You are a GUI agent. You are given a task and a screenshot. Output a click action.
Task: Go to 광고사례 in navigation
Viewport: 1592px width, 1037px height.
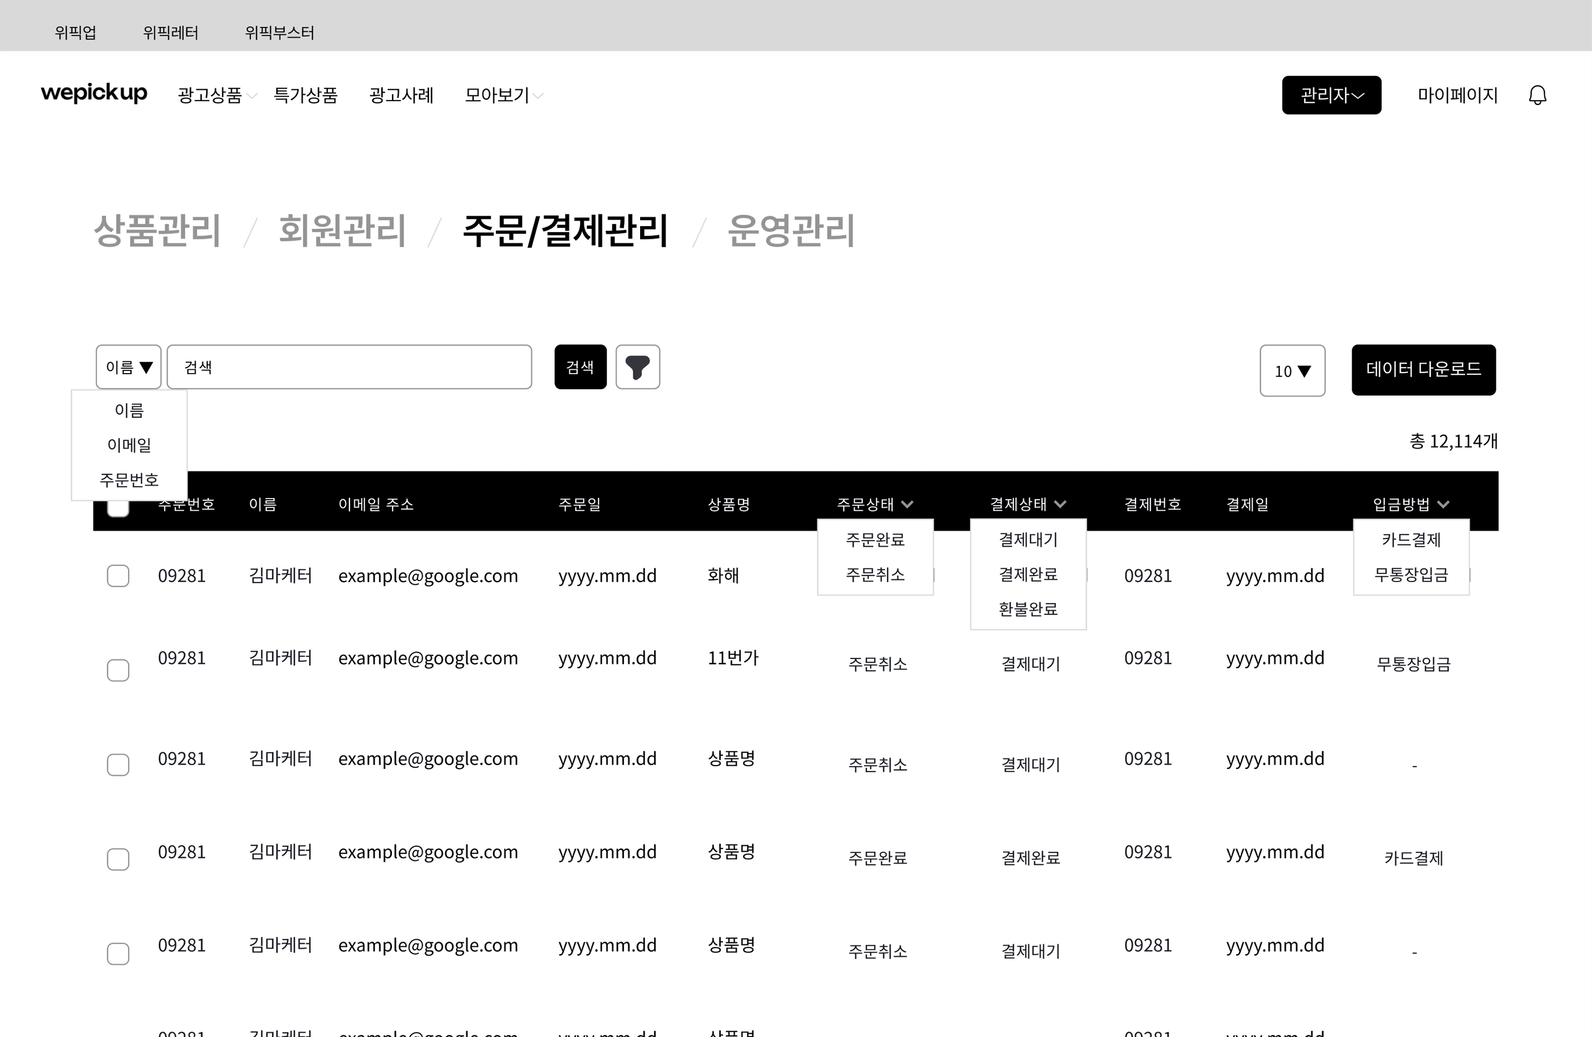(401, 95)
